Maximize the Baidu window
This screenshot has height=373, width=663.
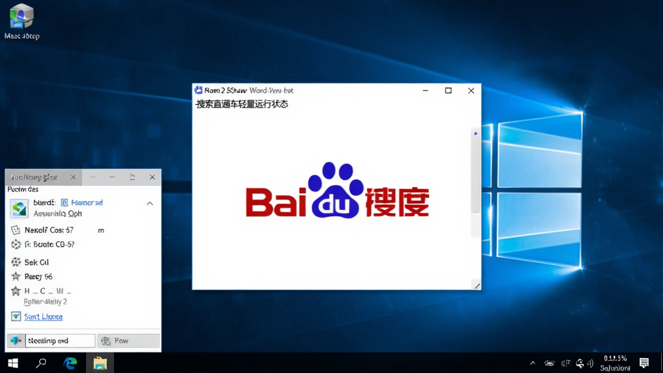pos(448,90)
